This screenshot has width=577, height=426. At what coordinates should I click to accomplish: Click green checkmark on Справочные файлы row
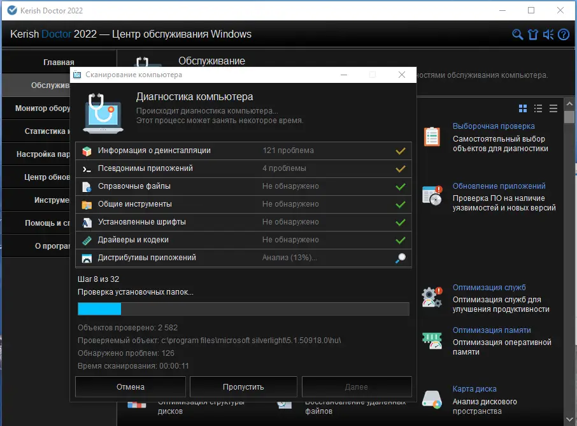click(x=401, y=187)
